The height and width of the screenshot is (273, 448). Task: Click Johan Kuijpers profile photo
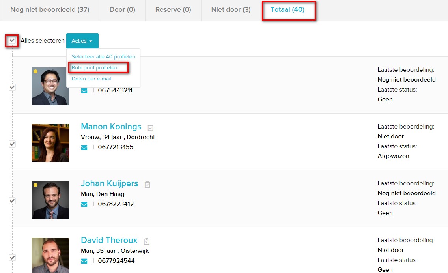50,200
